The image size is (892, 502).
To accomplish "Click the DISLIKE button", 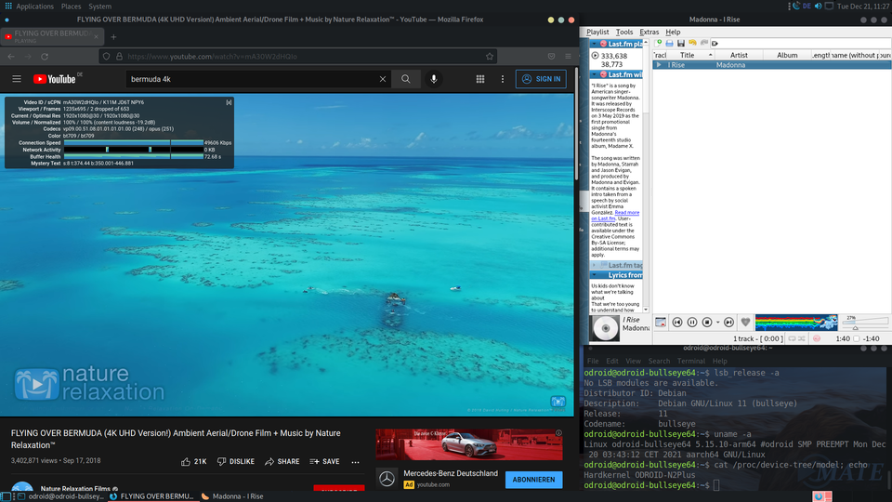I will coord(235,462).
